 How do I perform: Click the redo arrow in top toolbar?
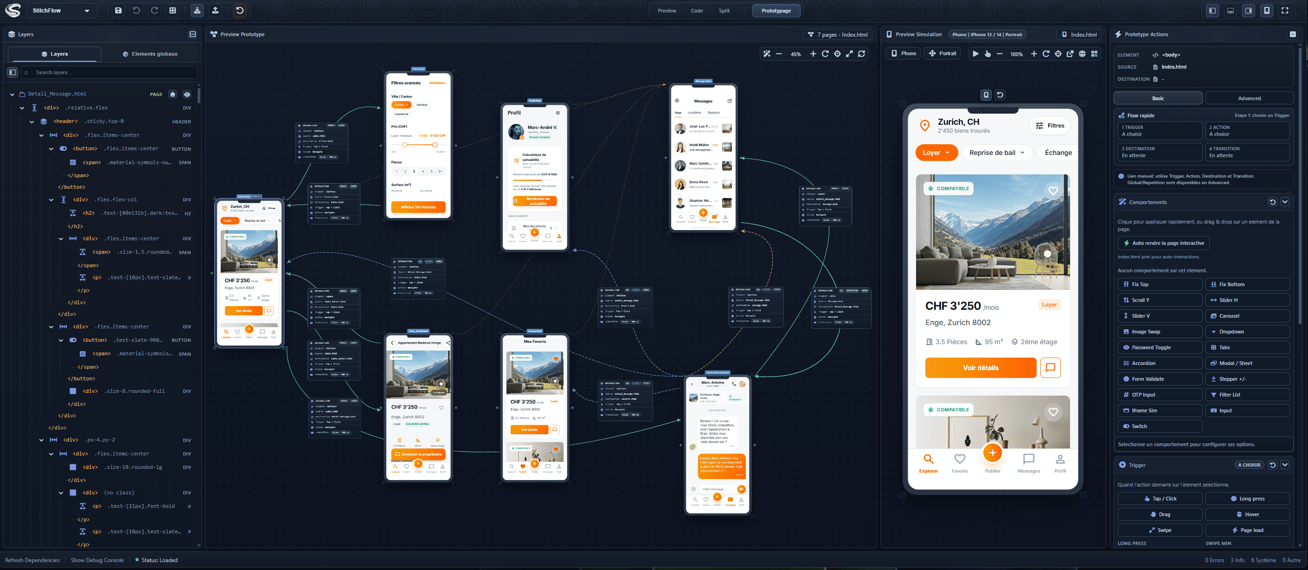(154, 11)
